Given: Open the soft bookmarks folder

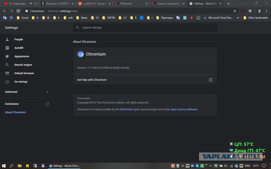Looking at the screenshot, I should 68,18.
